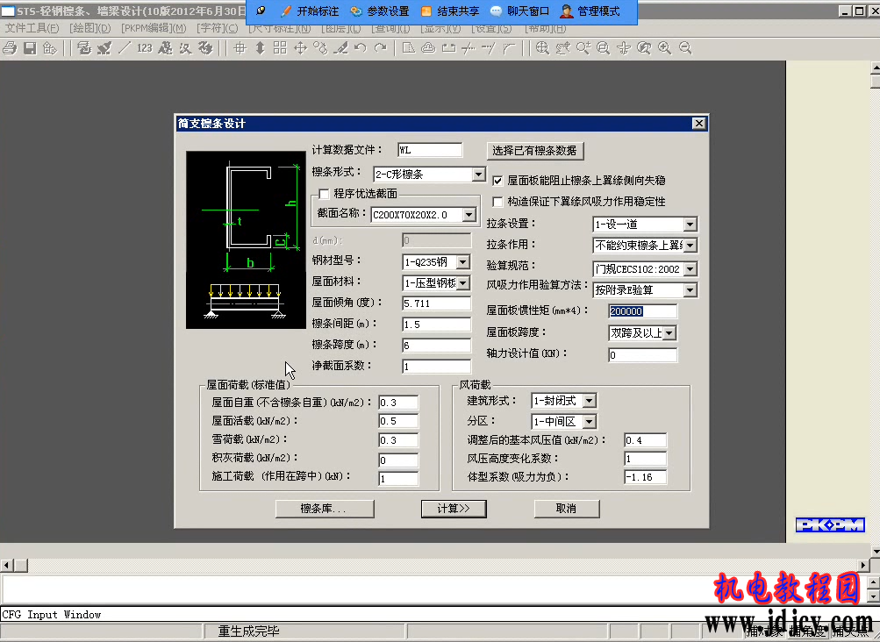
Task: Click the horizontal scrollbar left arrow
Action: (x=6, y=565)
